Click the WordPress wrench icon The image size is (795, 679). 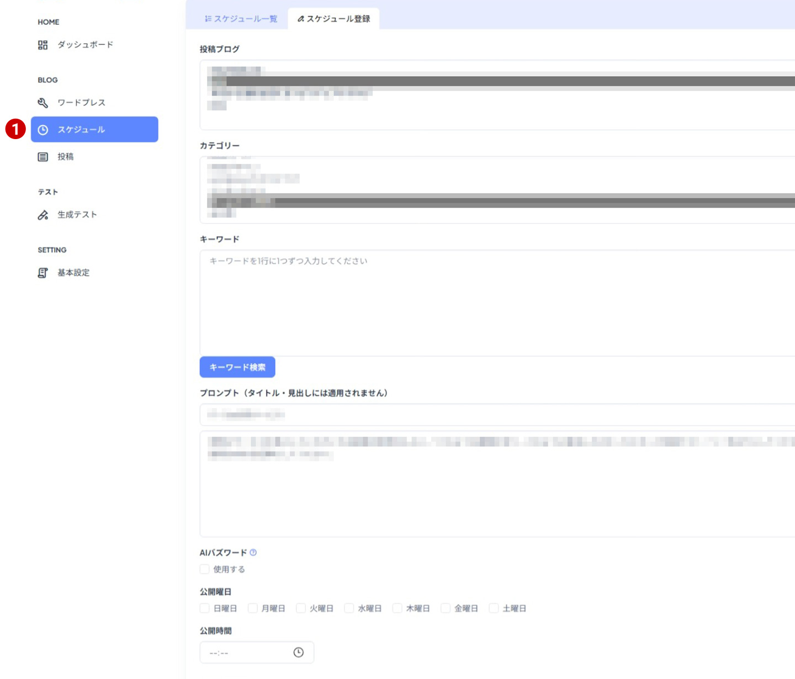tap(43, 103)
